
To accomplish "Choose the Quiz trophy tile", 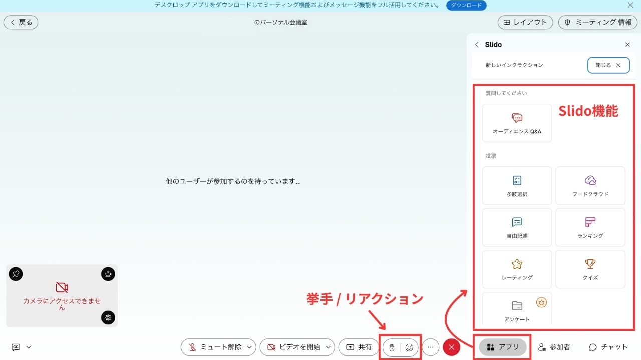I will (x=590, y=269).
